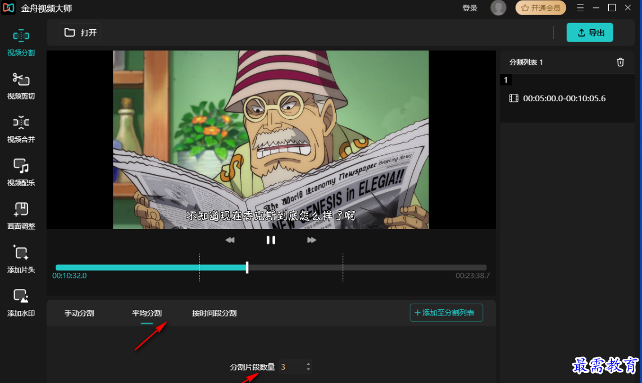This screenshot has width=642, height=383.
Task: Pause the video playback
Action: point(271,240)
